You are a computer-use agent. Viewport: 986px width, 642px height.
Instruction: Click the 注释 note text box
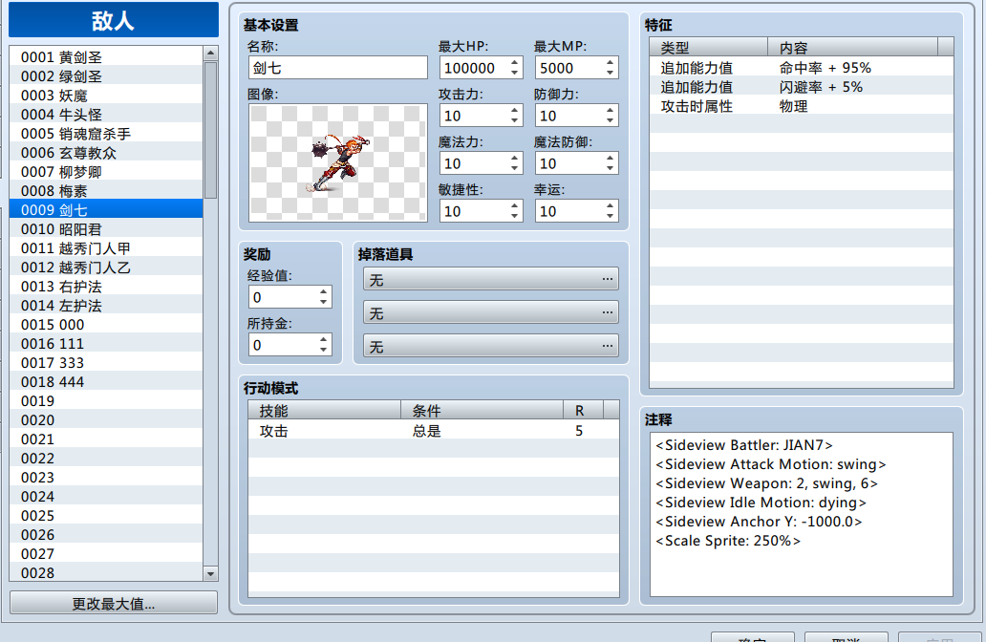801,514
